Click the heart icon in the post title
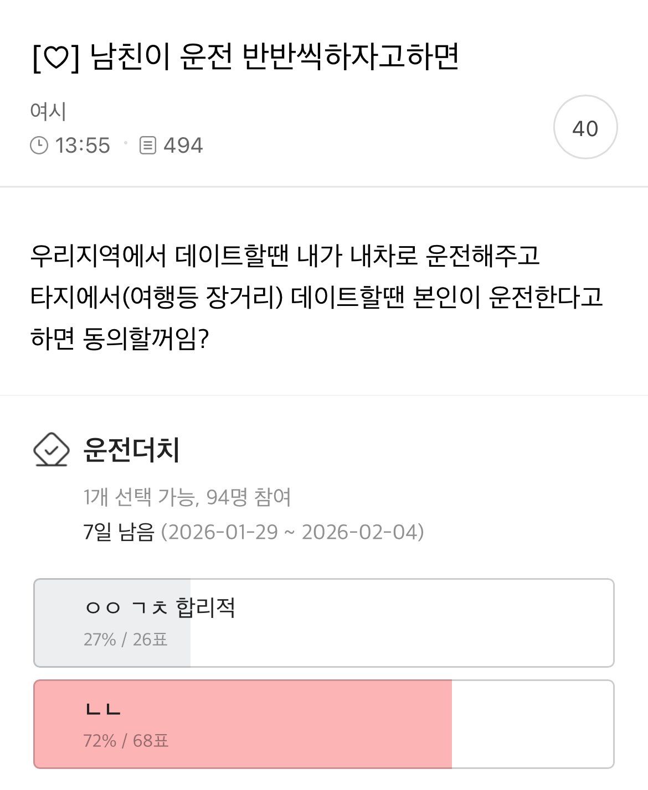Image resolution: width=648 pixels, height=790 pixels. pyautogui.click(x=54, y=58)
